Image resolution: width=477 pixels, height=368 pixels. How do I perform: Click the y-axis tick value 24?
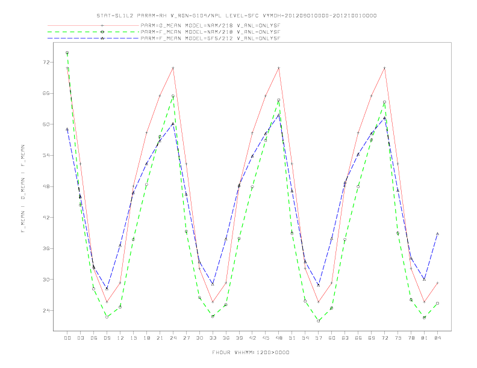point(46,310)
